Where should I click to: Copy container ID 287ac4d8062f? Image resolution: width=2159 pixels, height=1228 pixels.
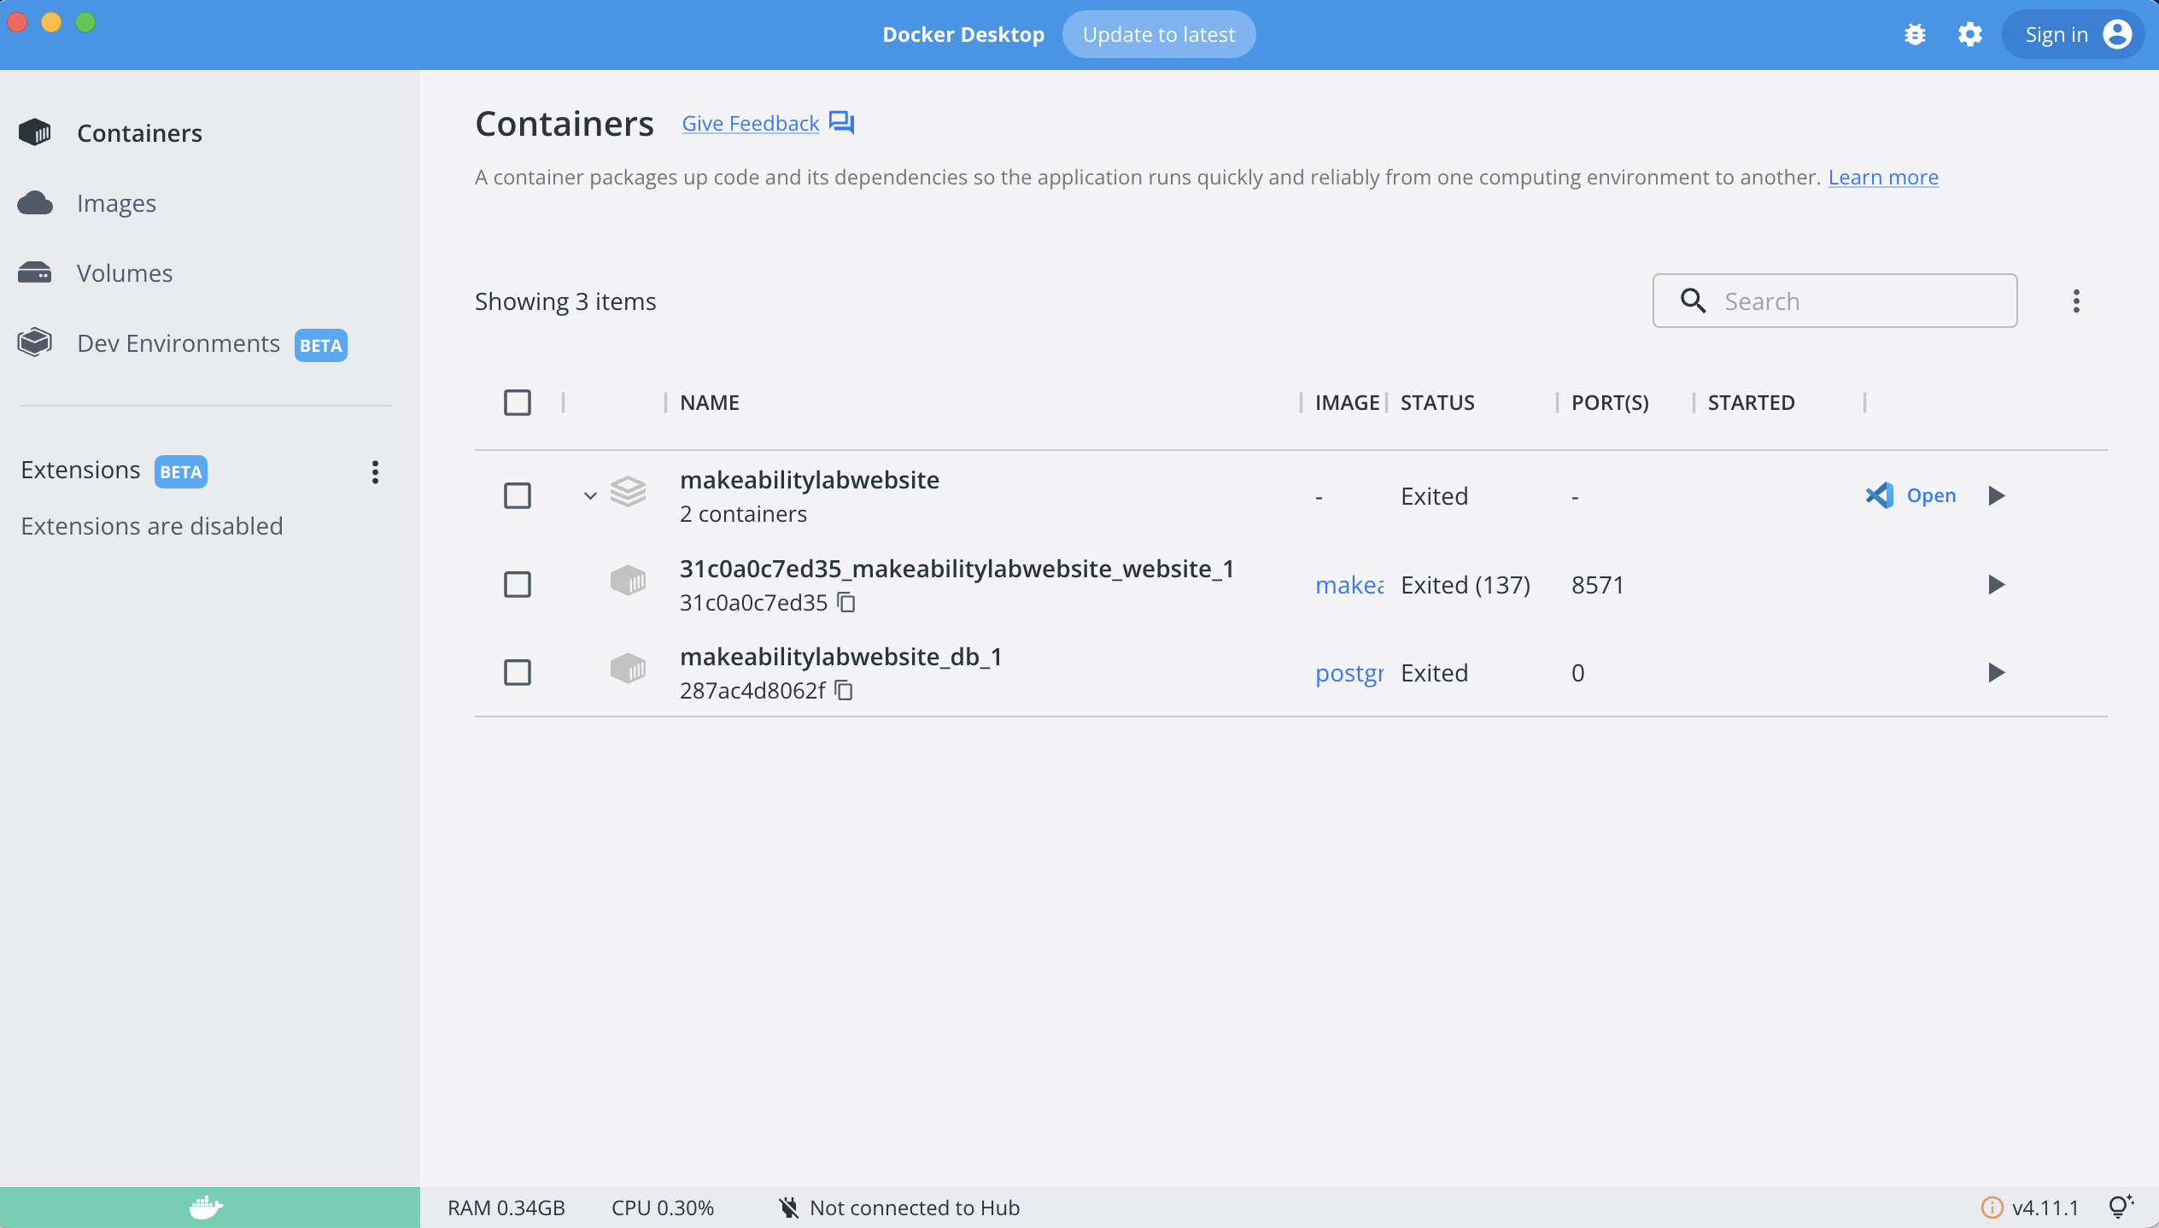[844, 690]
